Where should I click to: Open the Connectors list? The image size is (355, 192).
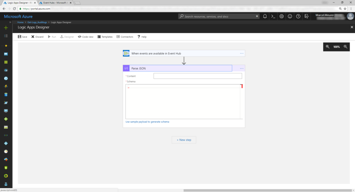point(125,37)
